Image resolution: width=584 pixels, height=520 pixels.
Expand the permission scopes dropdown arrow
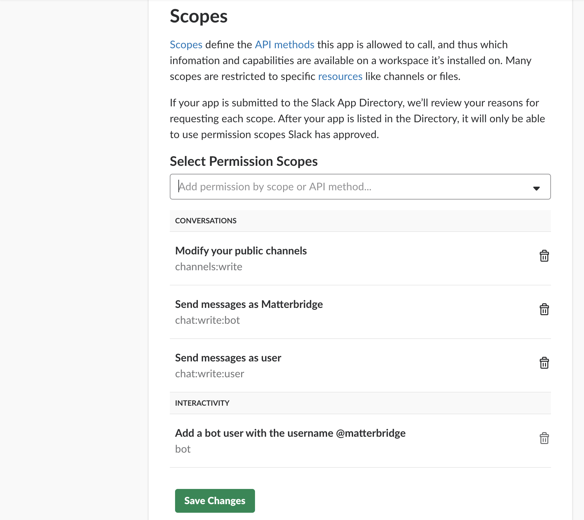click(536, 188)
